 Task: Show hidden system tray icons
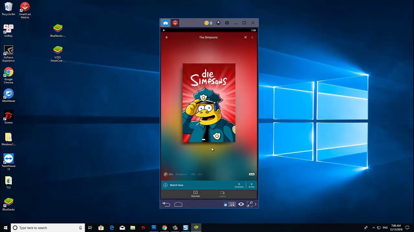pyautogui.click(x=374, y=228)
